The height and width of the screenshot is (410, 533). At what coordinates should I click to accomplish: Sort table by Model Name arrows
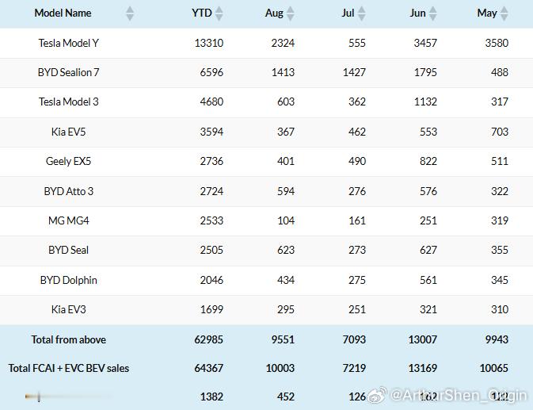coord(130,13)
